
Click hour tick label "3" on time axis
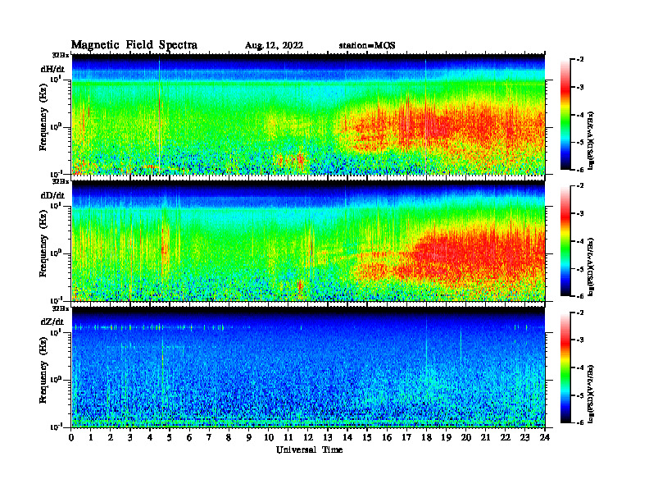click(x=130, y=438)
